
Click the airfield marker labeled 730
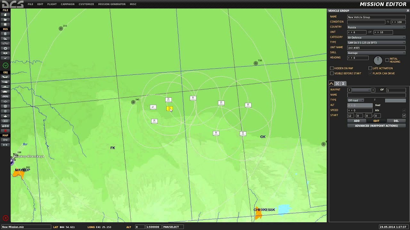(256, 63)
